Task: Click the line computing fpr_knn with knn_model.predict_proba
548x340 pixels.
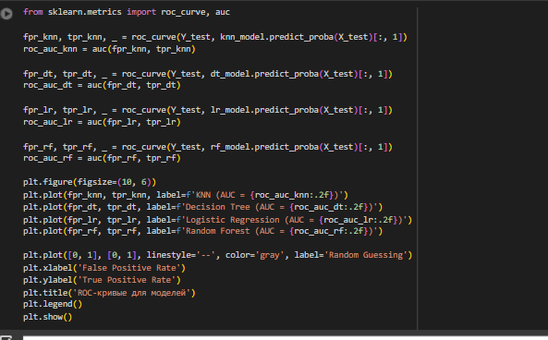Action: pos(215,37)
